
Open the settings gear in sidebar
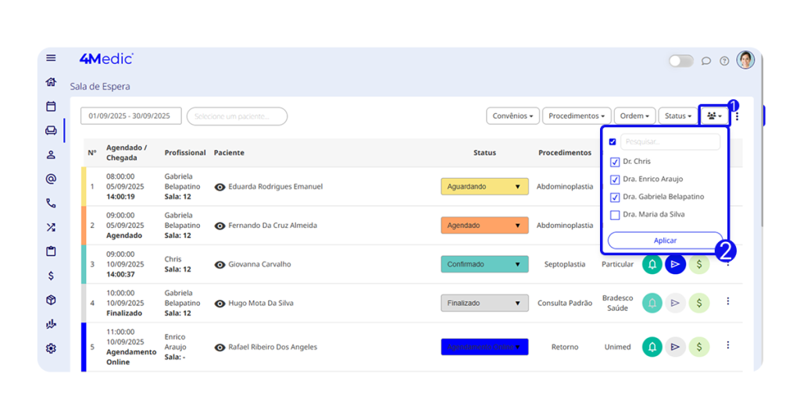[51, 348]
